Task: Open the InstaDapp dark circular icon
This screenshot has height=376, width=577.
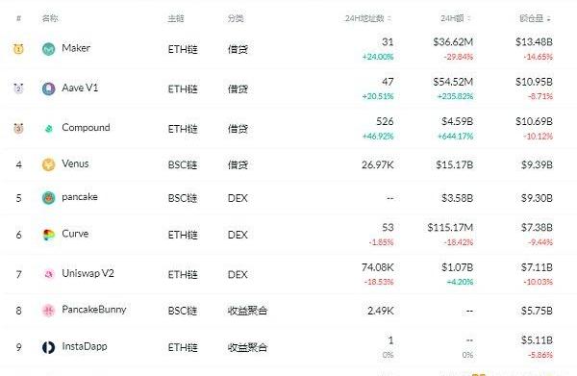Action: [49, 347]
